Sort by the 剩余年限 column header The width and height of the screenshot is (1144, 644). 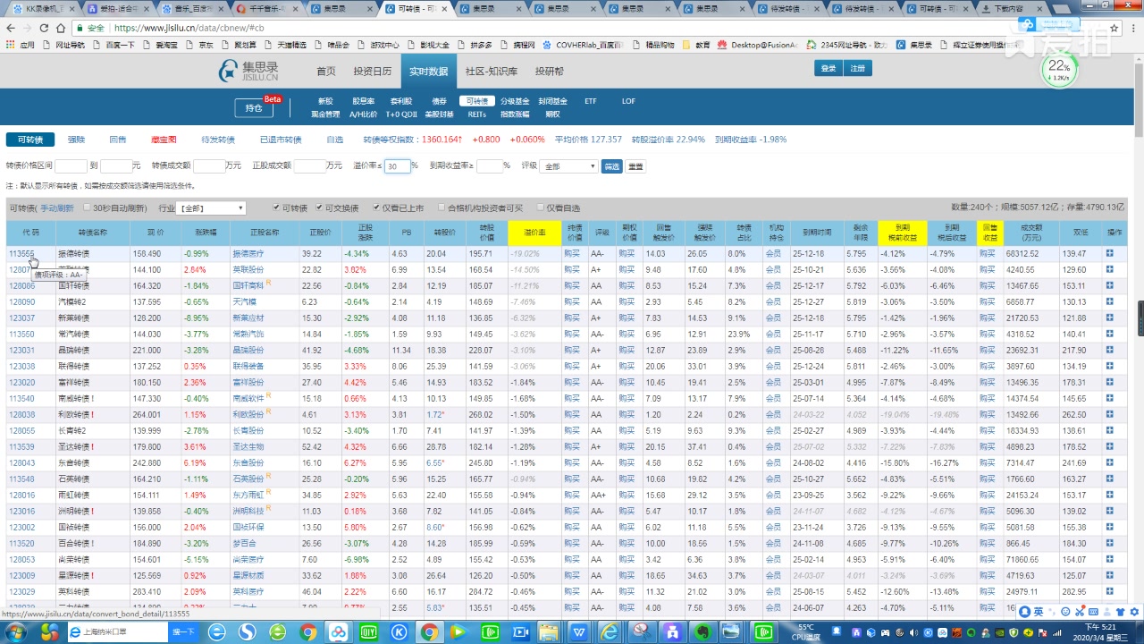pyautogui.click(x=861, y=233)
